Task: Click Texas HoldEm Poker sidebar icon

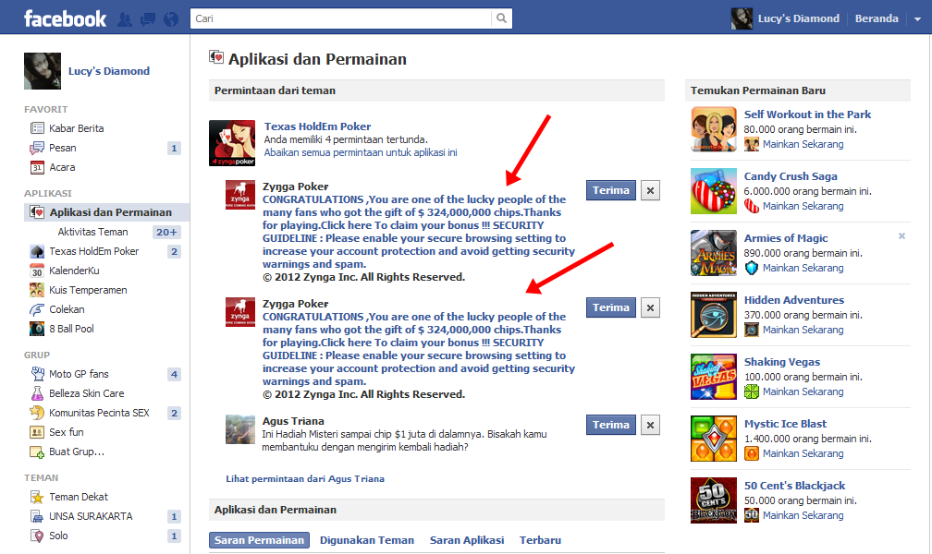Action: point(37,251)
